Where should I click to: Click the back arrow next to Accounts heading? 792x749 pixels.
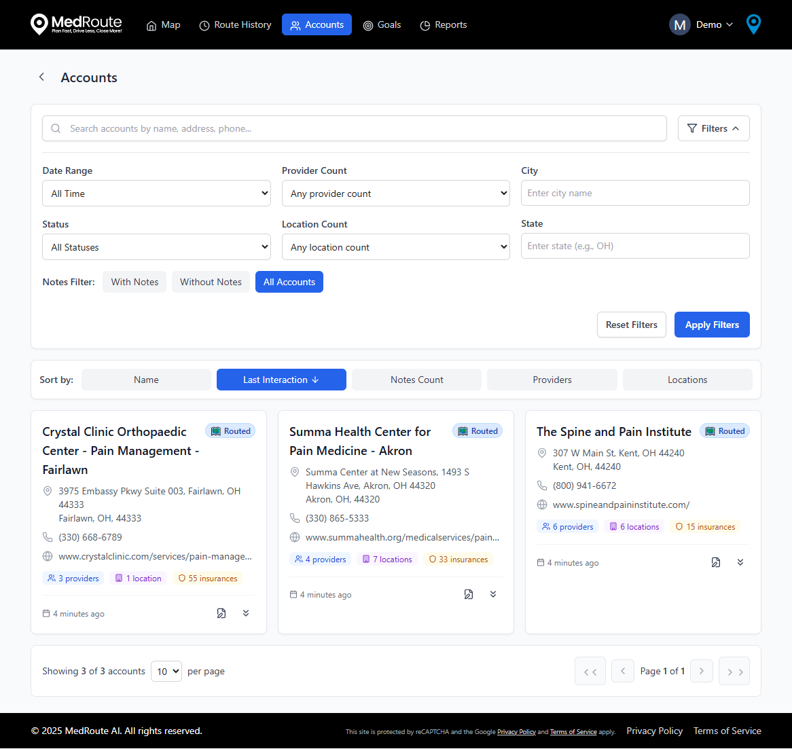42,77
